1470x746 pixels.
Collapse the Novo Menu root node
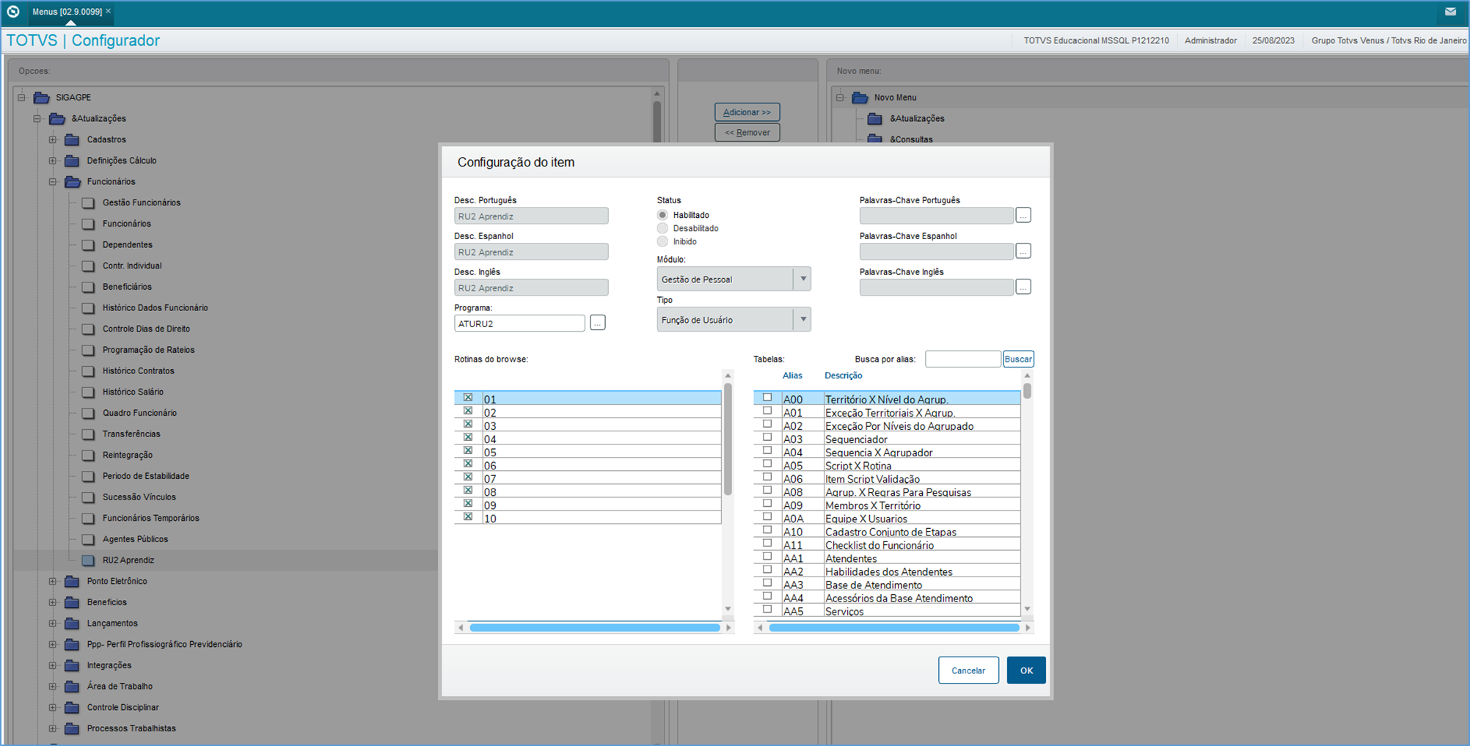[x=840, y=98]
